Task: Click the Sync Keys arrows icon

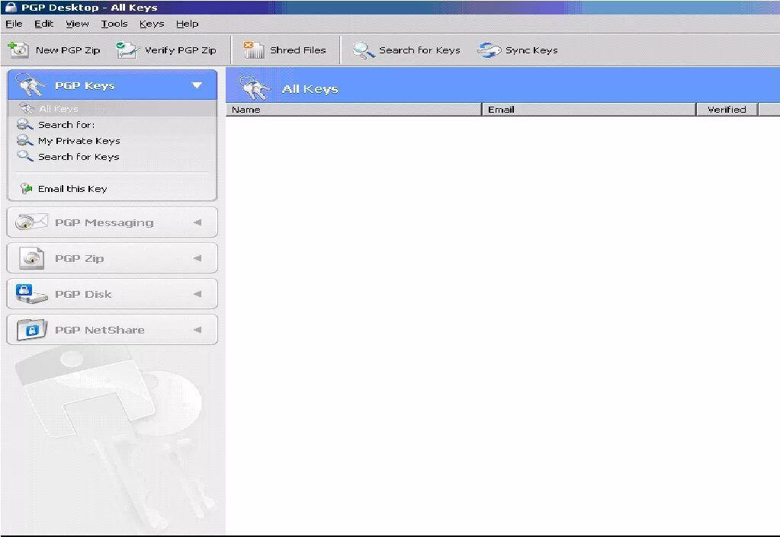Action: [489, 50]
